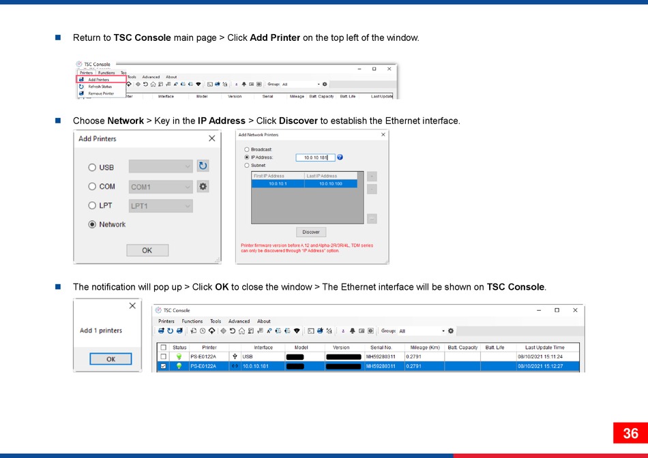Toggle the select-all checkbox in the table header

tap(164, 348)
